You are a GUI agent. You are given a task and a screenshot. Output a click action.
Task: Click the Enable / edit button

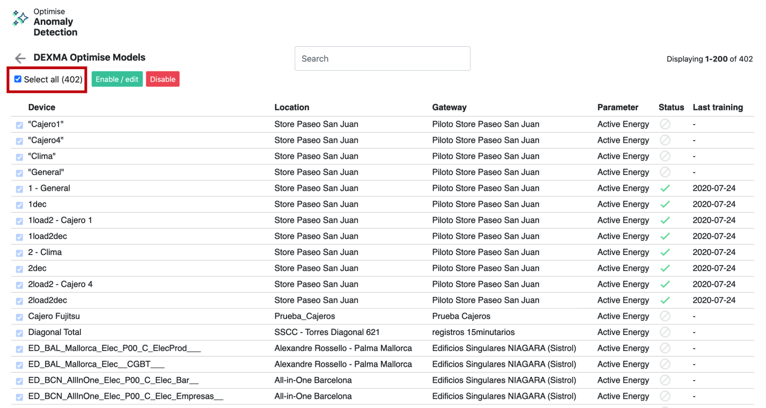coord(117,79)
